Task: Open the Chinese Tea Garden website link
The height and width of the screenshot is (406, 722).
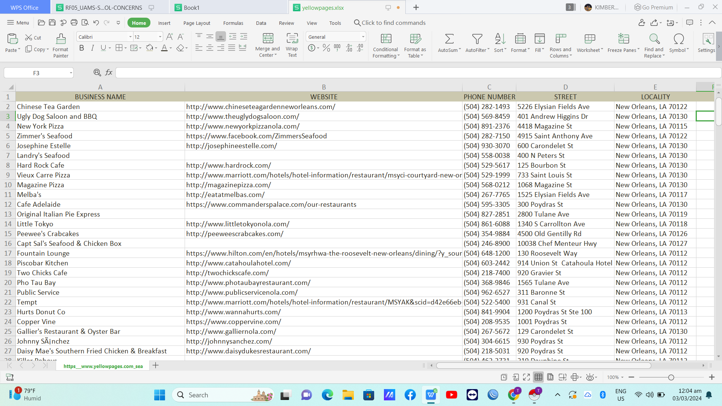Action: coord(261,107)
